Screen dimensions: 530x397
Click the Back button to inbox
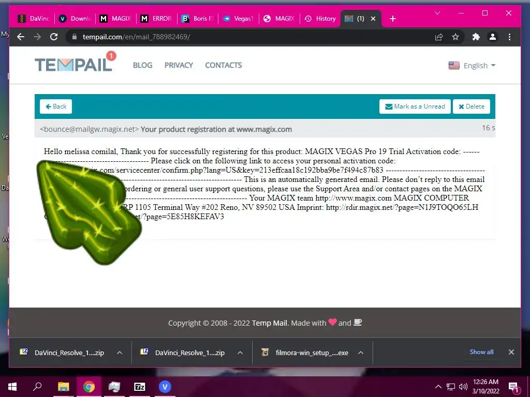click(x=56, y=106)
